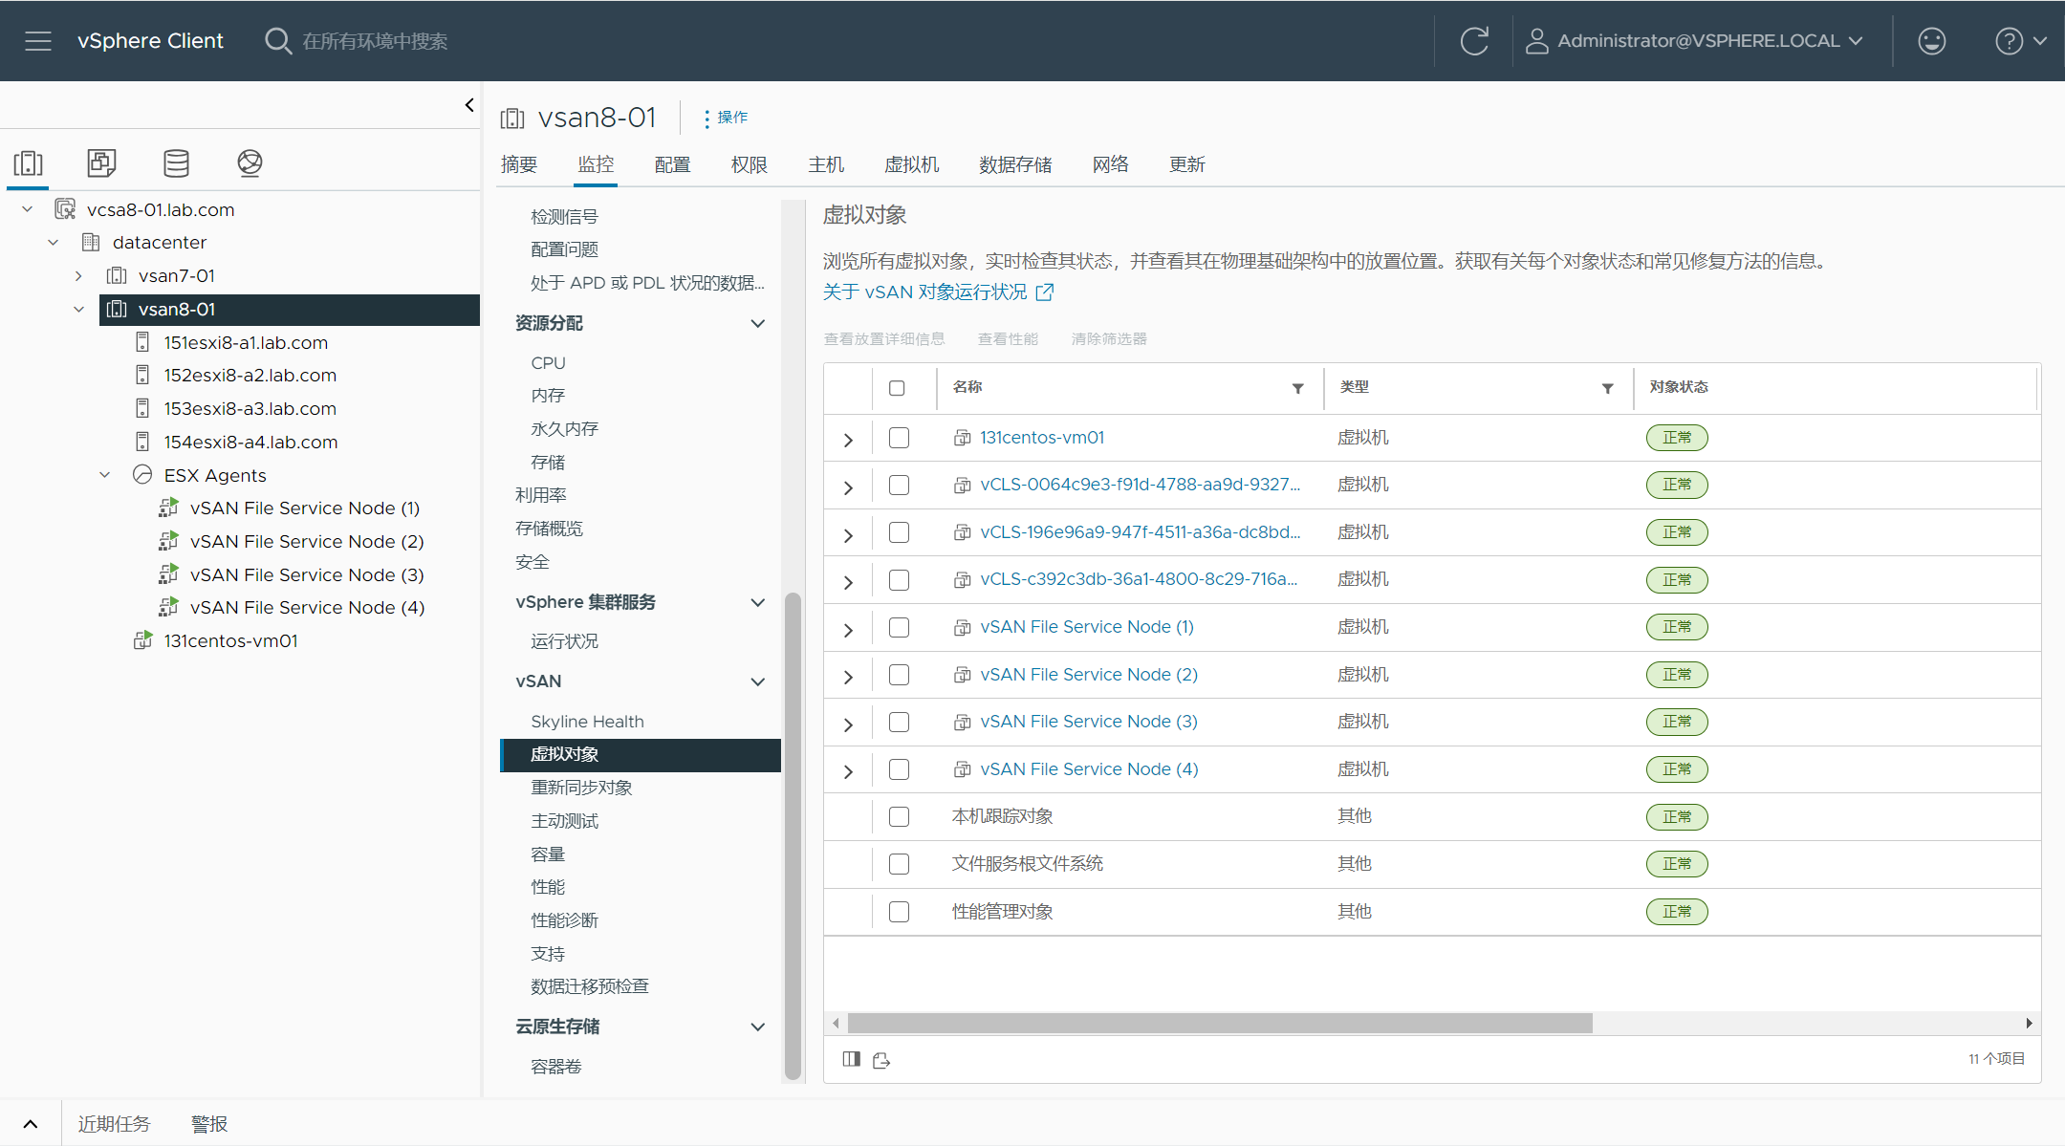Collapse the vSAN monitor section

[x=758, y=681]
